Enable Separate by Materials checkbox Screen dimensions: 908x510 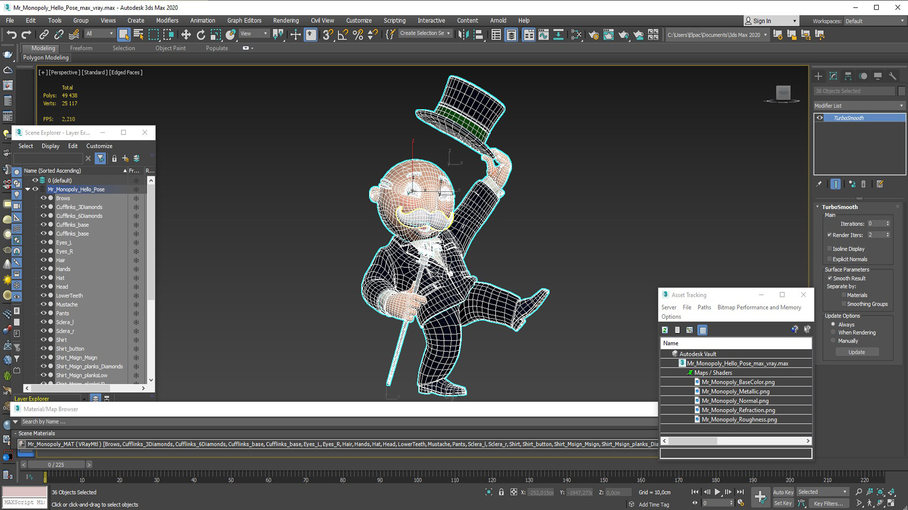(844, 295)
